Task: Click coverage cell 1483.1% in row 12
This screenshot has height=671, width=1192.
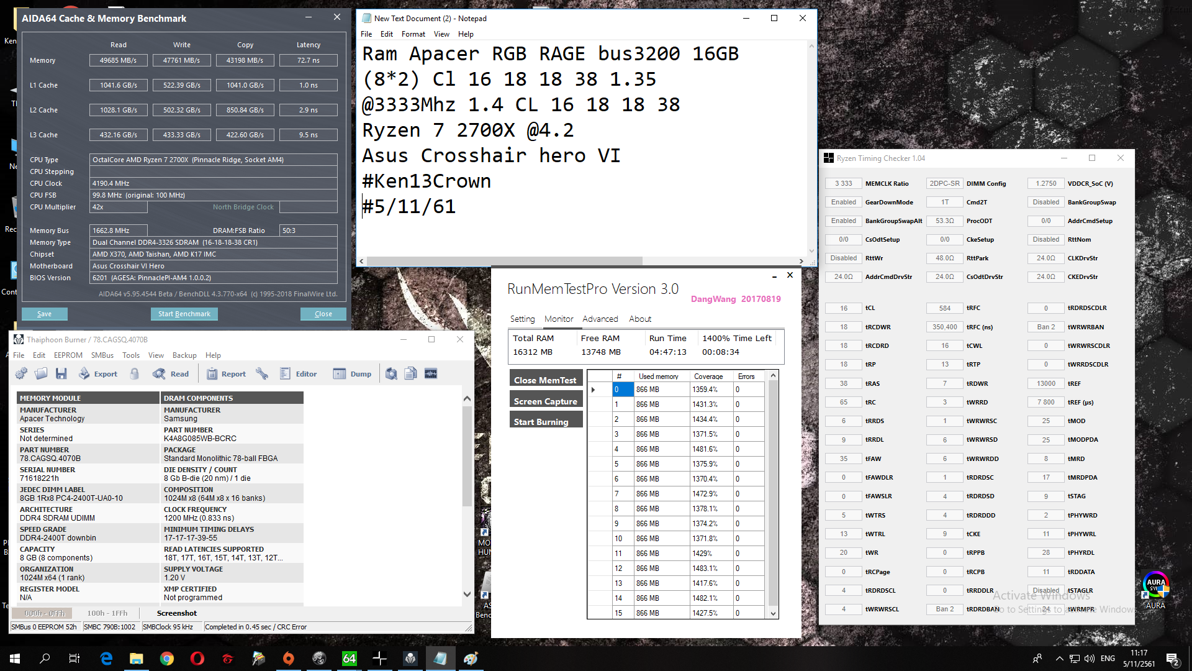Action: pyautogui.click(x=711, y=568)
